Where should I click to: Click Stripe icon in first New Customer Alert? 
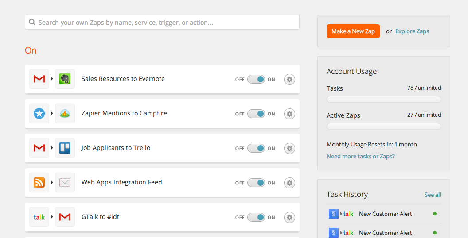334,214
